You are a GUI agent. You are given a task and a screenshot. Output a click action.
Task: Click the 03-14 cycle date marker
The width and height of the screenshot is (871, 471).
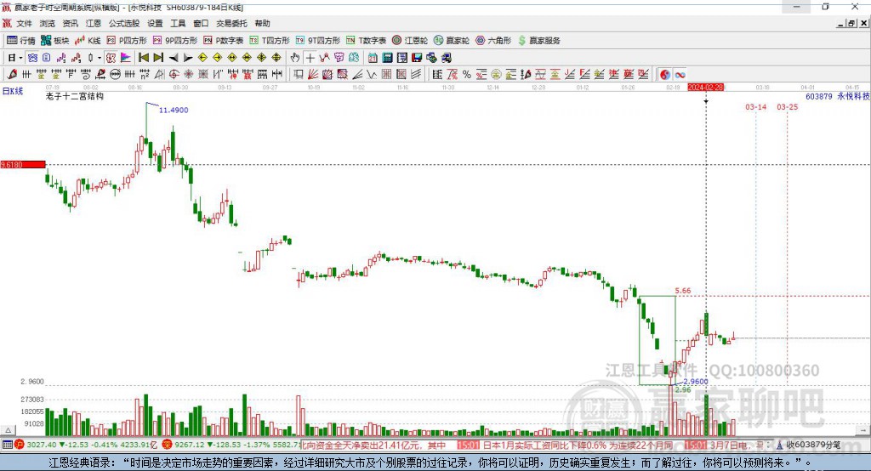coord(755,106)
